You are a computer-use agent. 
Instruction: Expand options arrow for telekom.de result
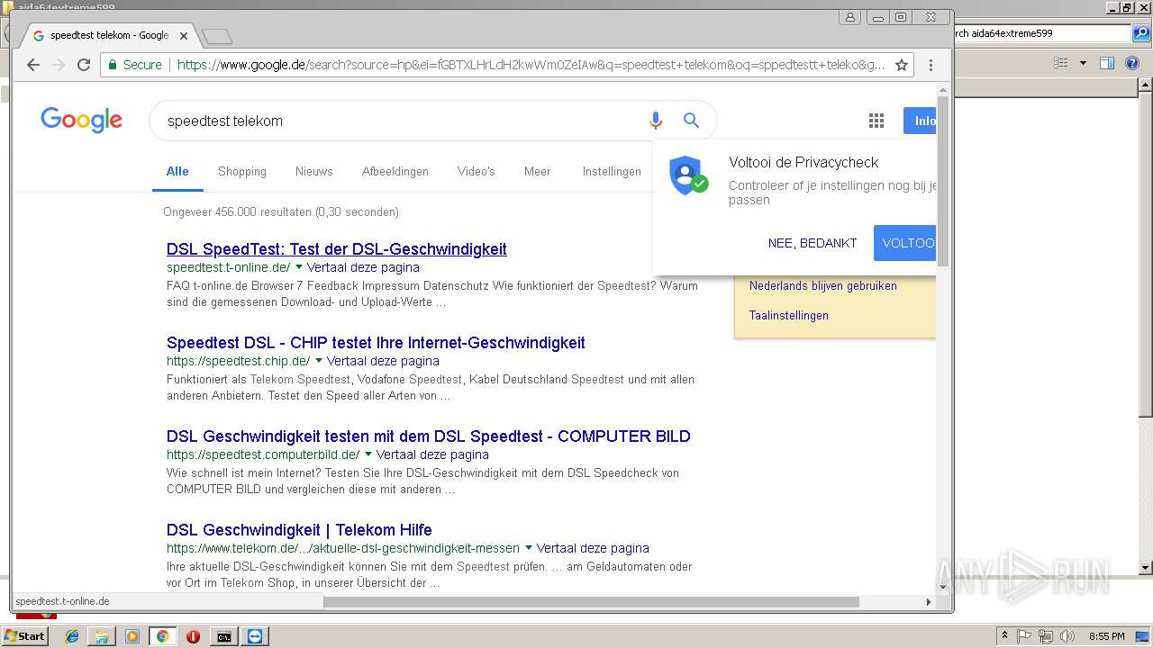pyautogui.click(x=529, y=548)
